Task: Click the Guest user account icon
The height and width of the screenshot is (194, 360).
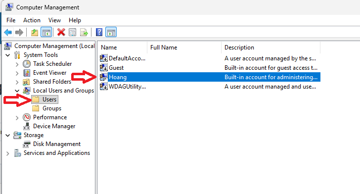Action: 103,68
